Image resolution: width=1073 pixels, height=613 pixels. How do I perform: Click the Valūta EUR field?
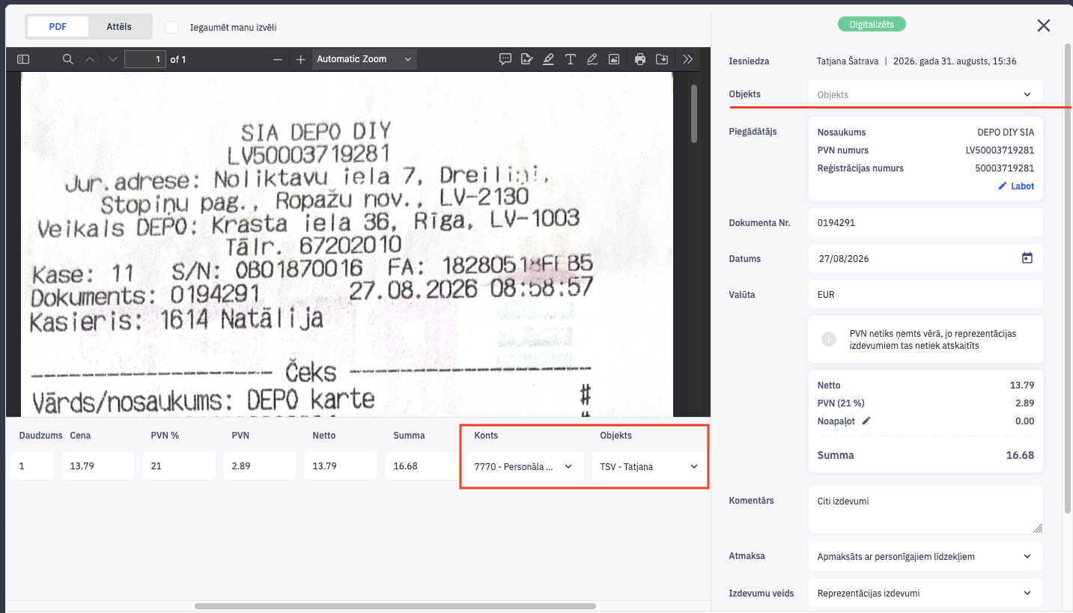[925, 294]
